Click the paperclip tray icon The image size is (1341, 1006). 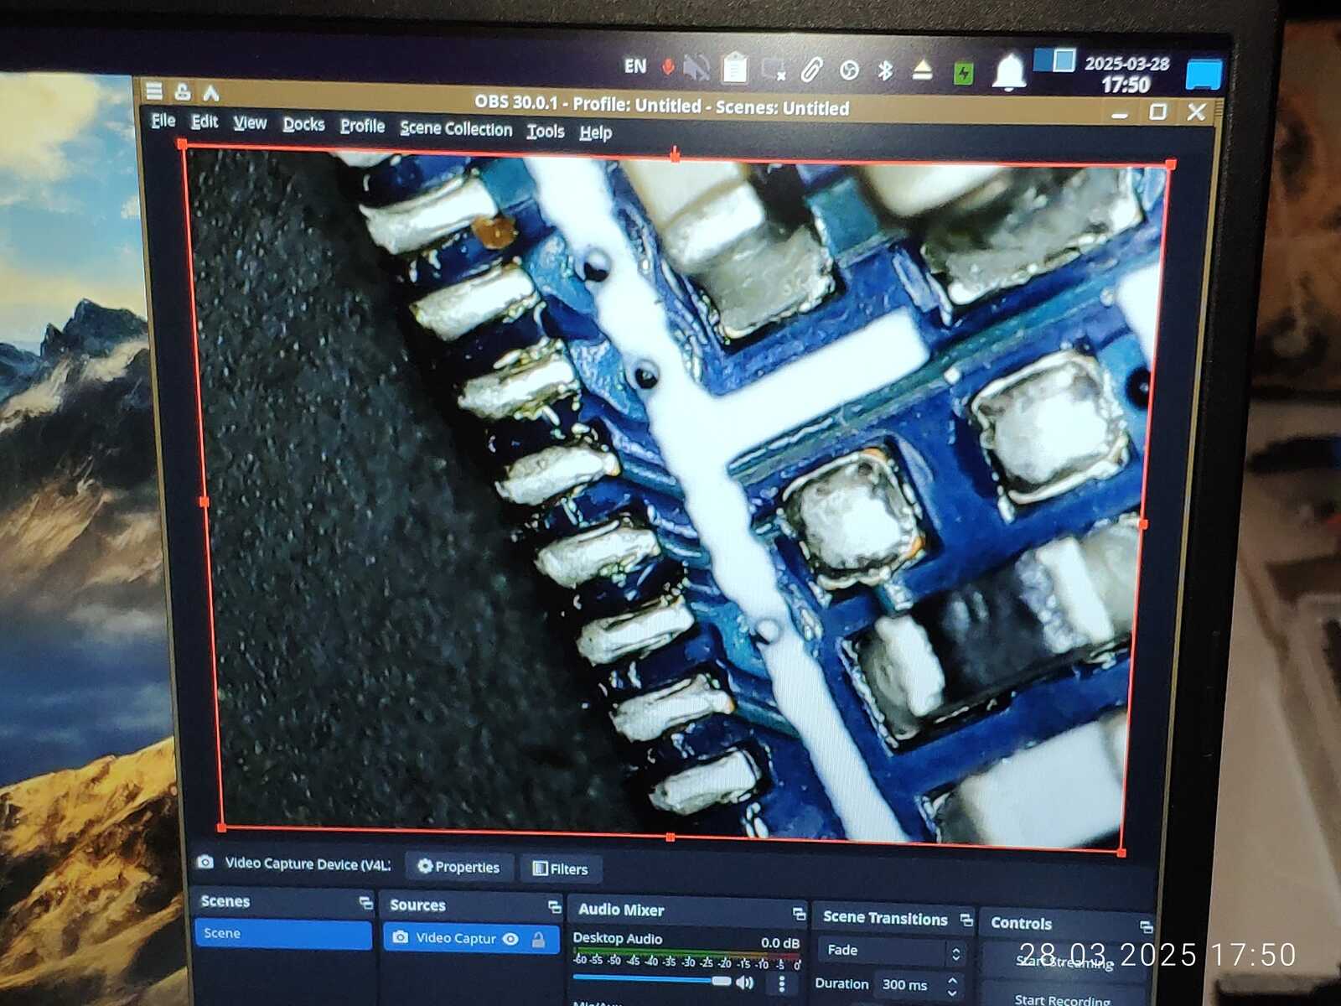tap(811, 70)
